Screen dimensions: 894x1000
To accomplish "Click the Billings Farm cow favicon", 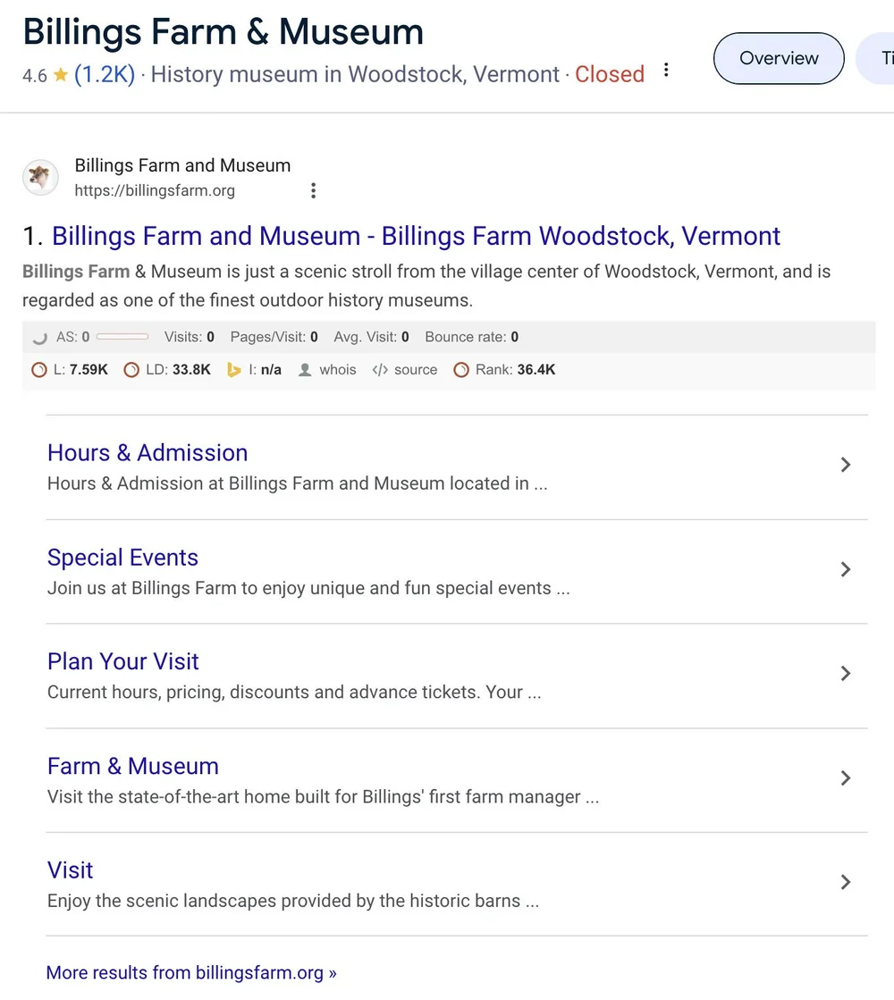I will pos(40,177).
